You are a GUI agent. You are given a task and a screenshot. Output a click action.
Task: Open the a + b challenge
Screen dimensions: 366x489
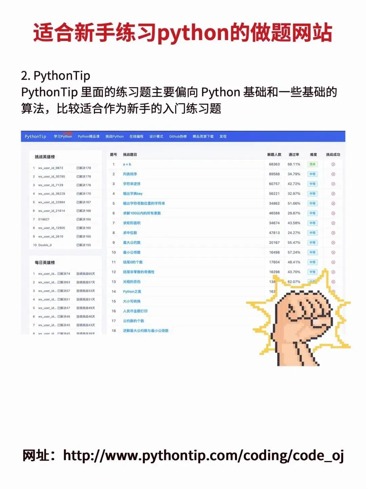click(127, 164)
